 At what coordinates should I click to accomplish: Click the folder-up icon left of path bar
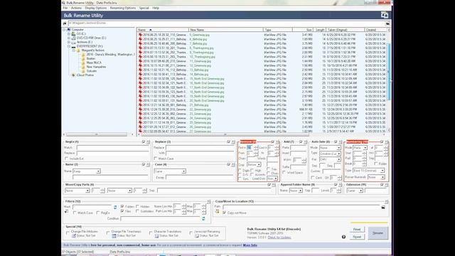(65, 23)
